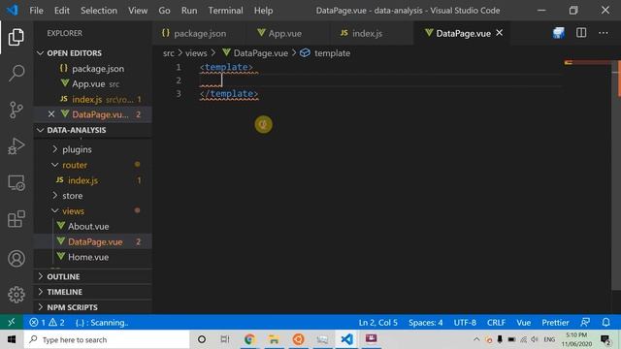This screenshot has width=621, height=349.
Task: Change language mode via Vue indicator
Action: (524, 323)
